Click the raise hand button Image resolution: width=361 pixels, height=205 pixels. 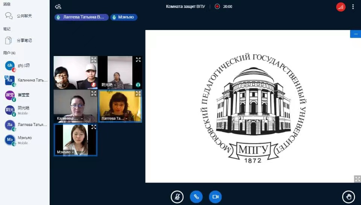(x=348, y=197)
